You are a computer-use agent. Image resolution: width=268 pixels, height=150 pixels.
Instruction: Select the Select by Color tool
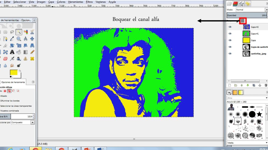point(26,32)
